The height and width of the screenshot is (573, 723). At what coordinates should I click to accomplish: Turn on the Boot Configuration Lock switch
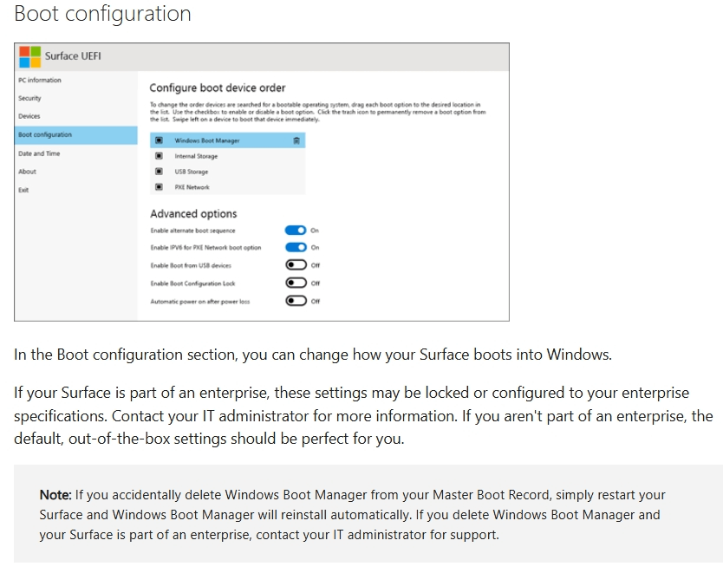[x=296, y=283]
